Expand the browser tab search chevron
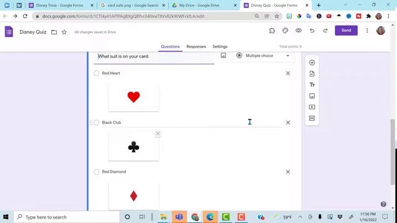Screen dimensions: 397x223 tap(346, 5)
